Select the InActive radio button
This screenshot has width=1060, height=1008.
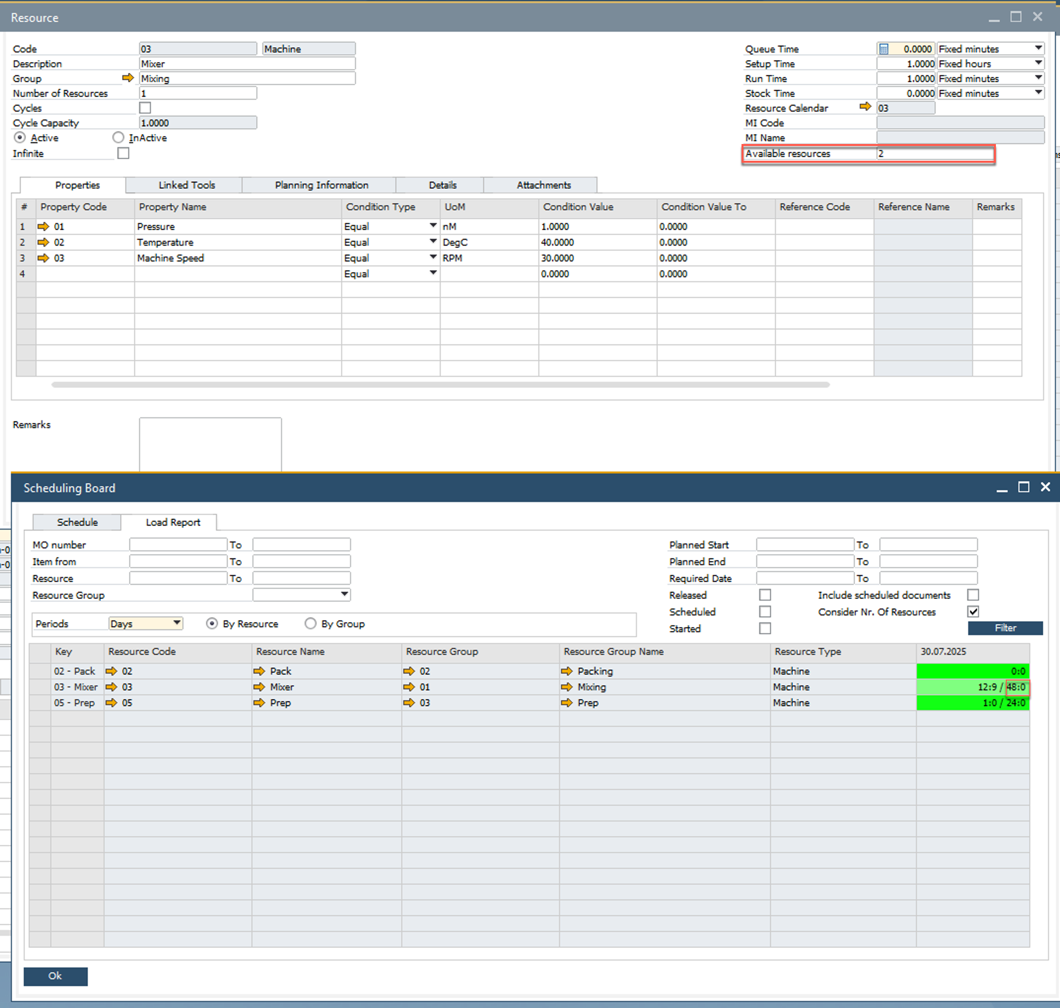point(118,138)
